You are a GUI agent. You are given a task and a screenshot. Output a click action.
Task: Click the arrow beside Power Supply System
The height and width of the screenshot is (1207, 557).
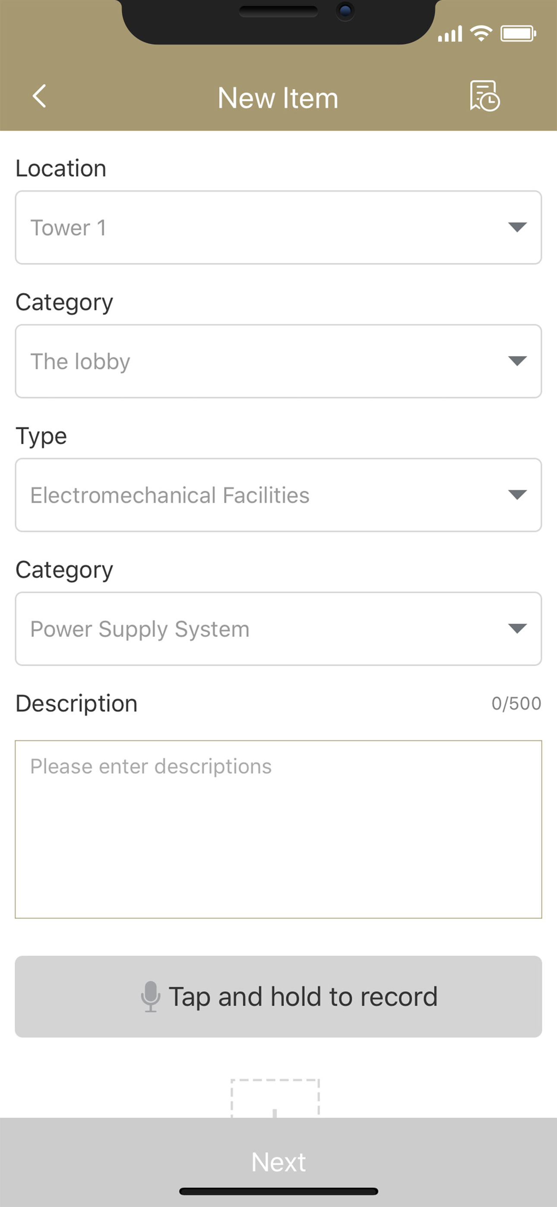(x=518, y=629)
